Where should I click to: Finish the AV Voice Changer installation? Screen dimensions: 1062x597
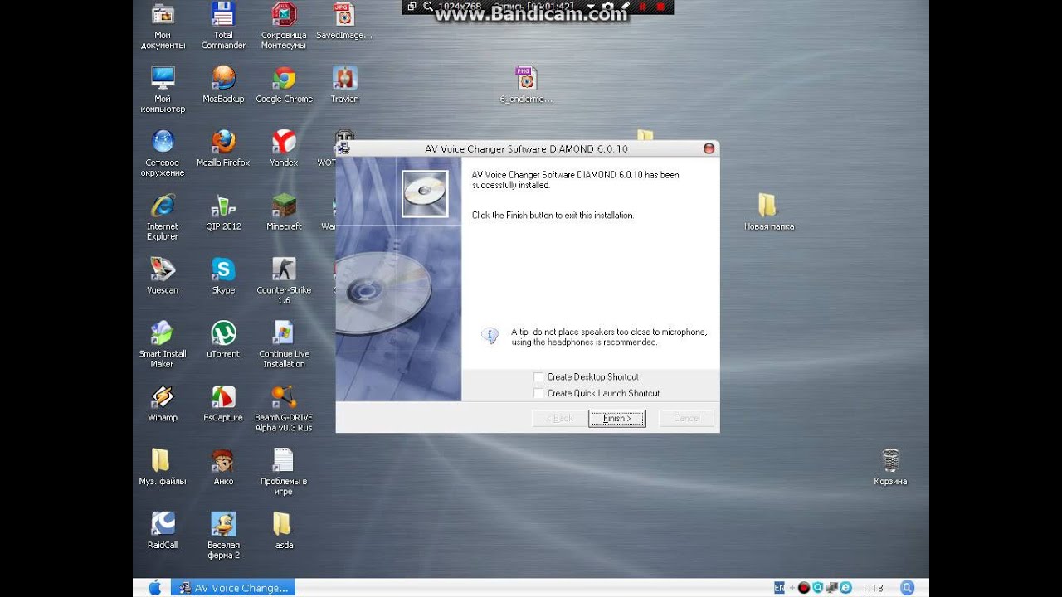click(616, 419)
